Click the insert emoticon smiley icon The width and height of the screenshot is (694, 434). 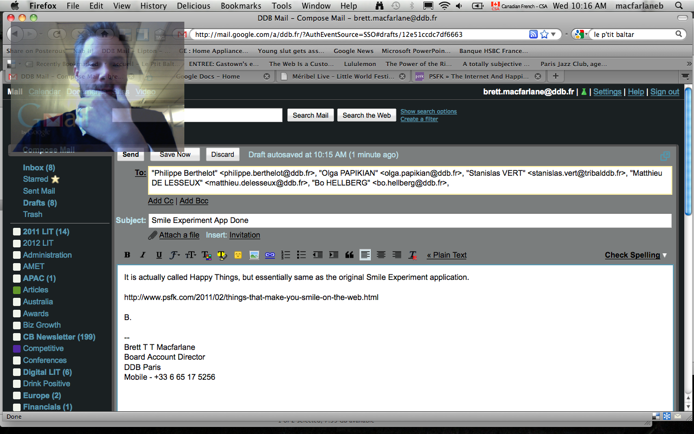238,255
